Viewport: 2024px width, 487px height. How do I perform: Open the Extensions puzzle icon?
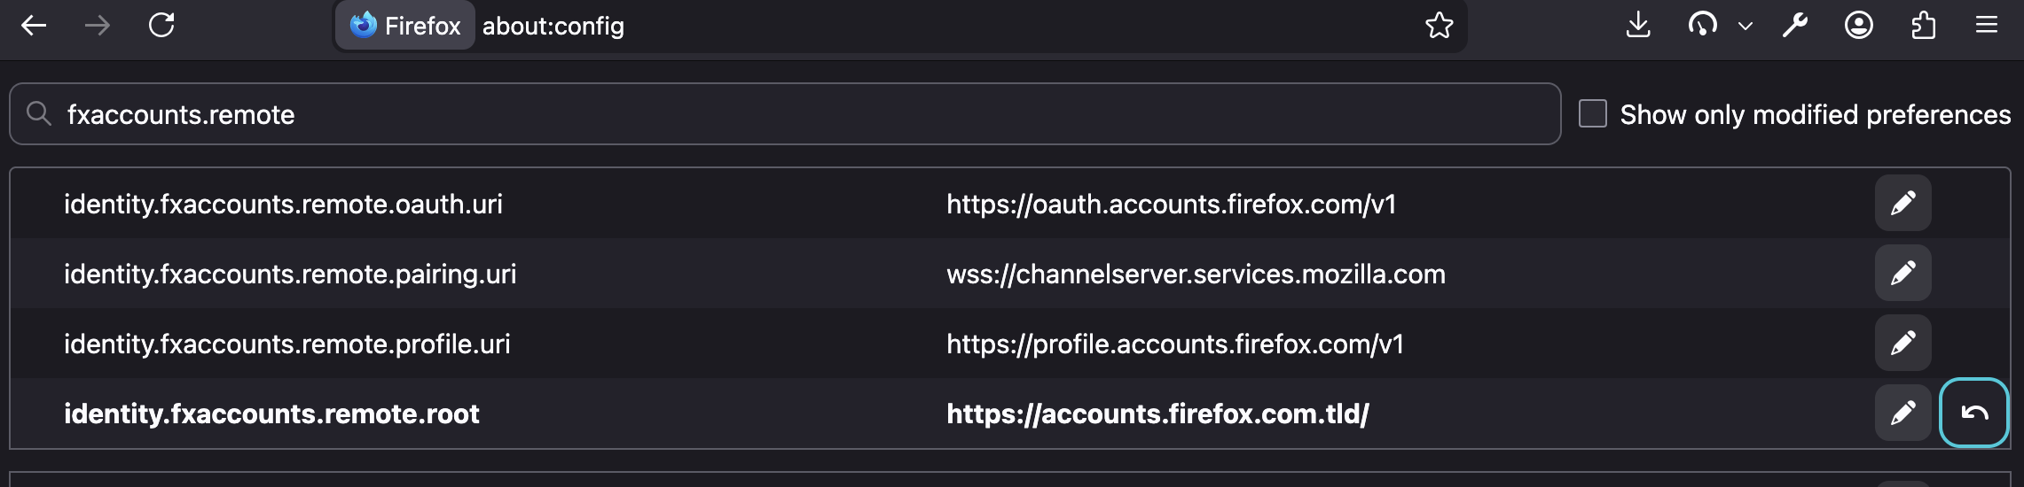pos(1923,25)
